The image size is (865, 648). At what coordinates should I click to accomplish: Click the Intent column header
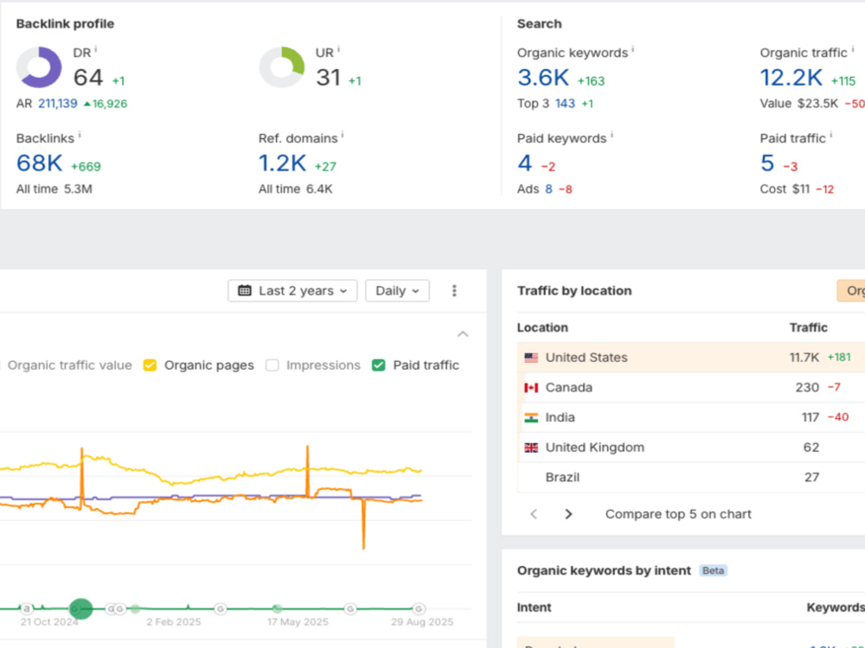(x=534, y=607)
